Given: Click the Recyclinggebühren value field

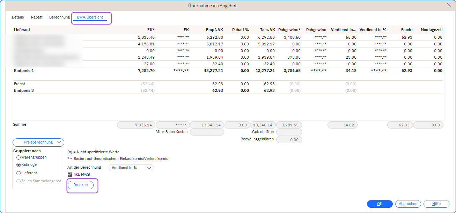Looking at the screenshot, I should (289, 140).
